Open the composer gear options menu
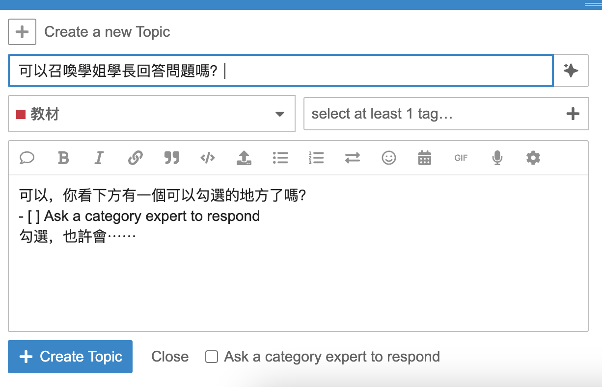 pos(533,158)
